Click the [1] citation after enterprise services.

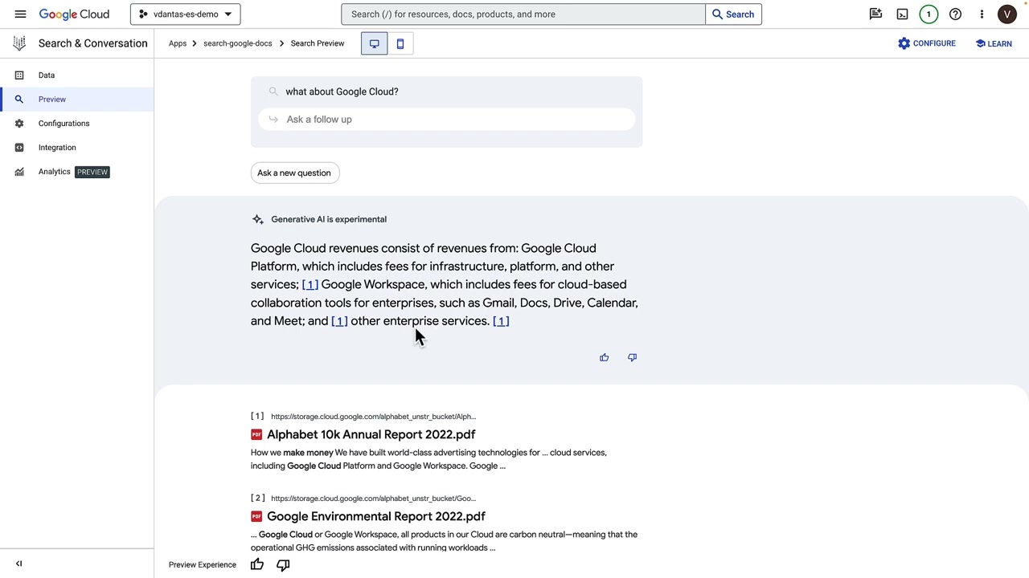(501, 320)
